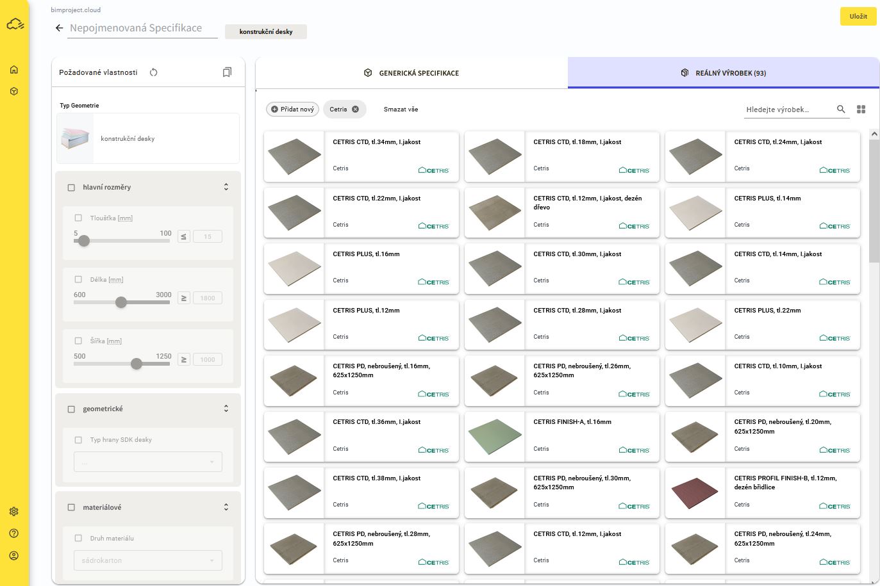880x586 pixels.
Task: Select CETRIS CTD, tl.24mm, I.jakost title
Action: (x=778, y=142)
